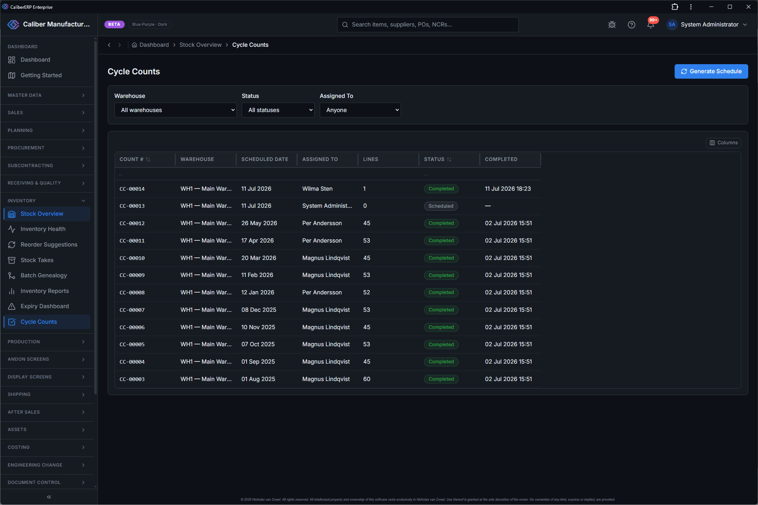The height and width of the screenshot is (505, 758).
Task: Go back with breadcrumb left arrow
Action: pos(109,45)
